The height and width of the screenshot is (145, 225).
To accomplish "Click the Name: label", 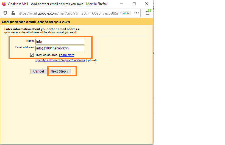I will [30, 41].
